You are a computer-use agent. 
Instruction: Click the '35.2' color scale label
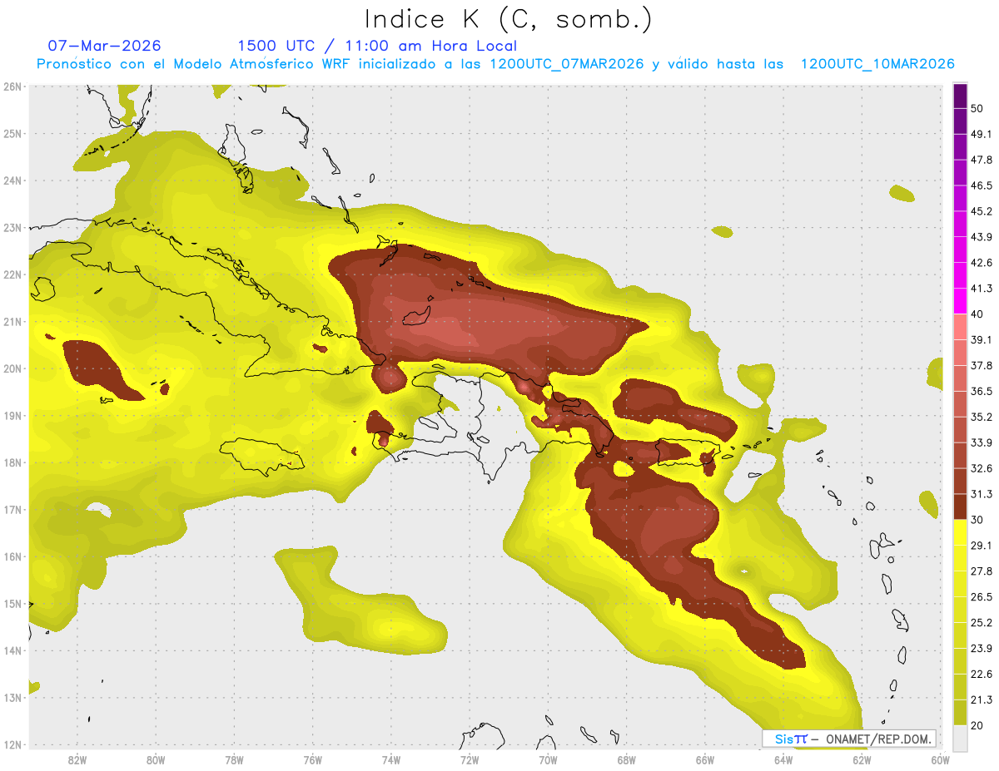coord(982,417)
